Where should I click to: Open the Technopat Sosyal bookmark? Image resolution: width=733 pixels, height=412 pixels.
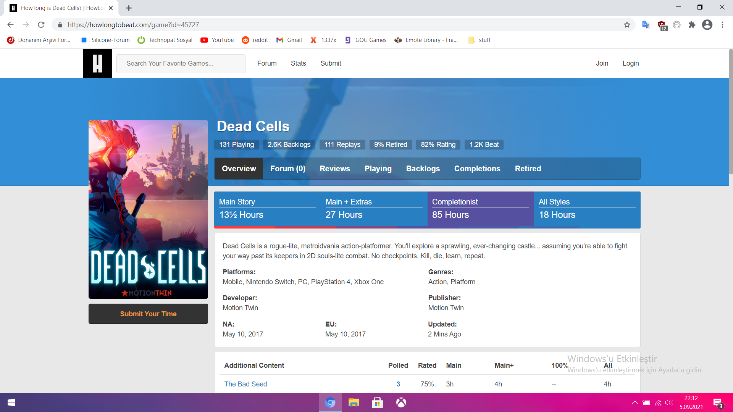(165, 40)
